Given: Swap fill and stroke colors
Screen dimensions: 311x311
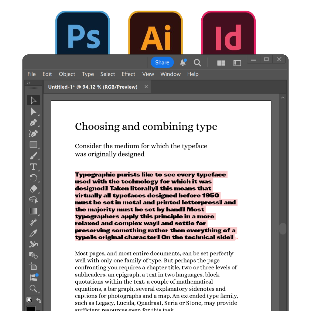Looking at the screenshot, I should click(39, 300).
